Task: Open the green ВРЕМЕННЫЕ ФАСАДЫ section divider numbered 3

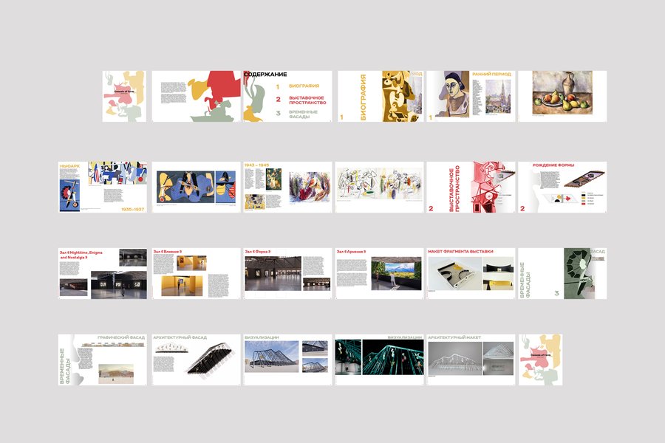Action: pos(562,273)
